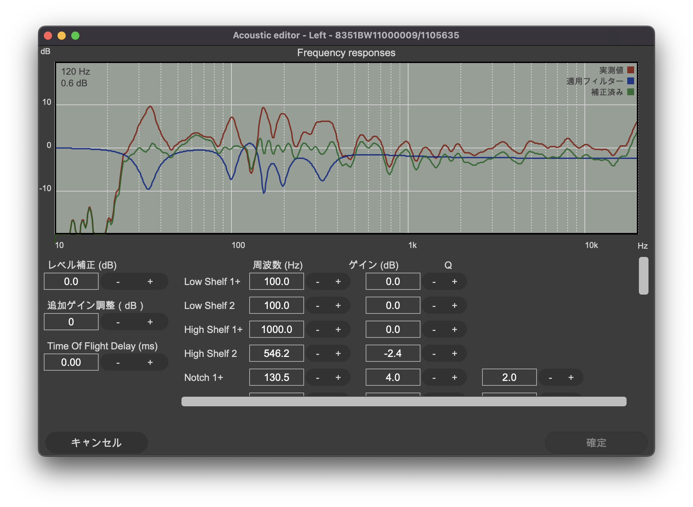The image size is (693, 507).
Task: Lower High Shelf 2 frequency with minus
Action: [x=317, y=354]
